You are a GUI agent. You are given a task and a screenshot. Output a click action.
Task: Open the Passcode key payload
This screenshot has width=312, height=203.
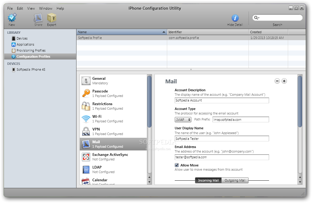click(x=113, y=93)
